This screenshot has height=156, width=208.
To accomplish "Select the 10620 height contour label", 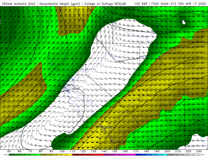I will pyautogui.click(x=168, y=112).
